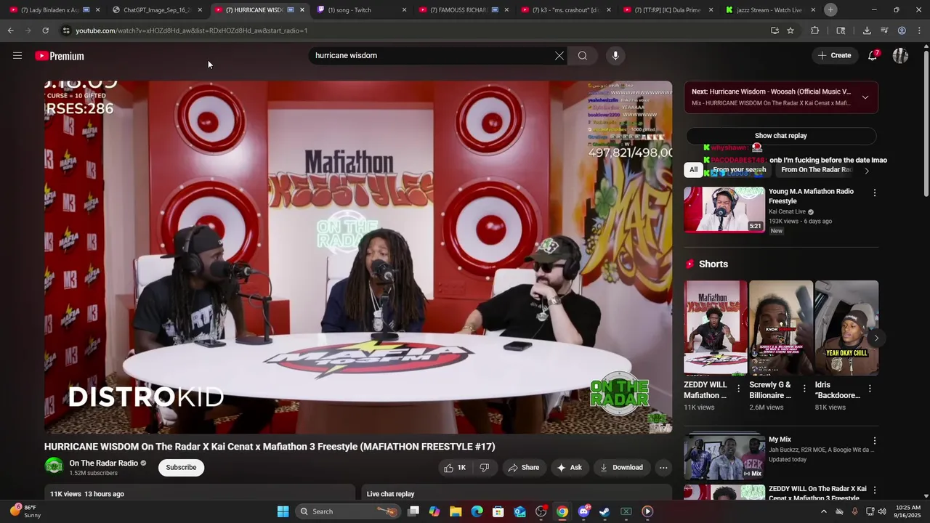Click in the YouTube search field
930x523 pixels.
433,55
